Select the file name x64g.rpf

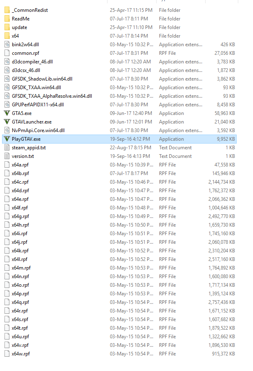pyautogui.click(x=20, y=216)
